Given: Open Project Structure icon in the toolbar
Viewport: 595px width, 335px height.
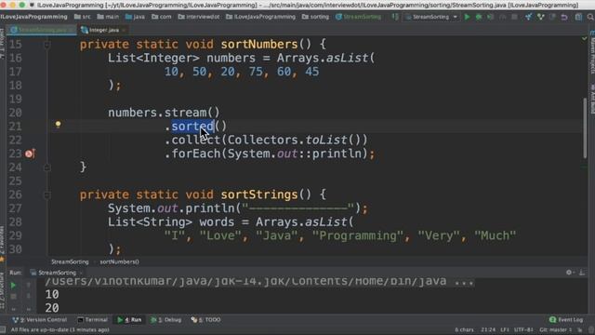Looking at the screenshot, I should click(x=578, y=17).
